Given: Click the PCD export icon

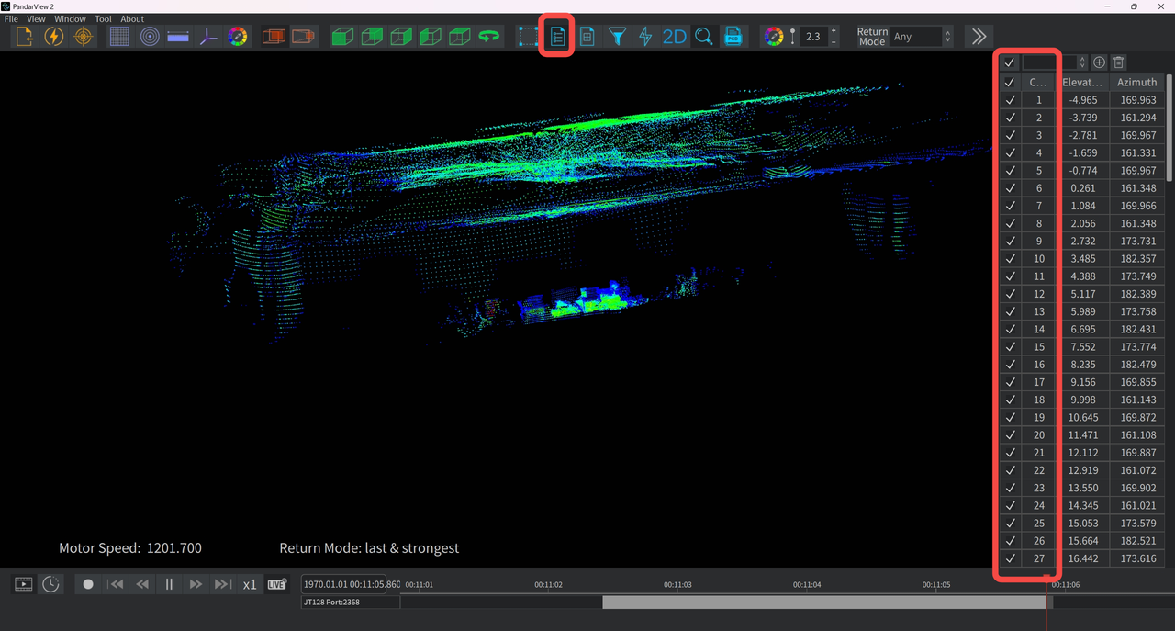Looking at the screenshot, I should point(733,37).
